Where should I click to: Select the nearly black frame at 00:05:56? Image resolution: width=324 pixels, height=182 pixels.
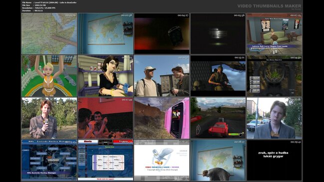pos(218,33)
